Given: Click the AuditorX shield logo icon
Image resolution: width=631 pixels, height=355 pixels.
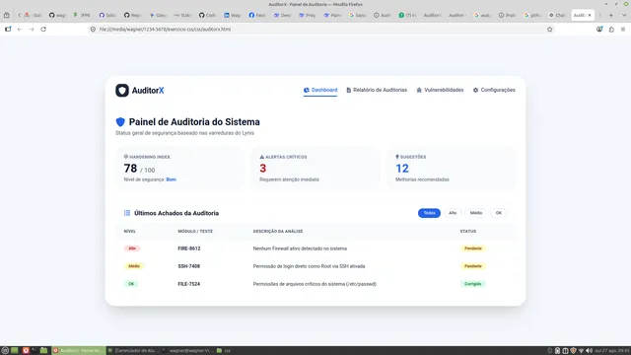Looking at the screenshot, I should tap(122, 90).
